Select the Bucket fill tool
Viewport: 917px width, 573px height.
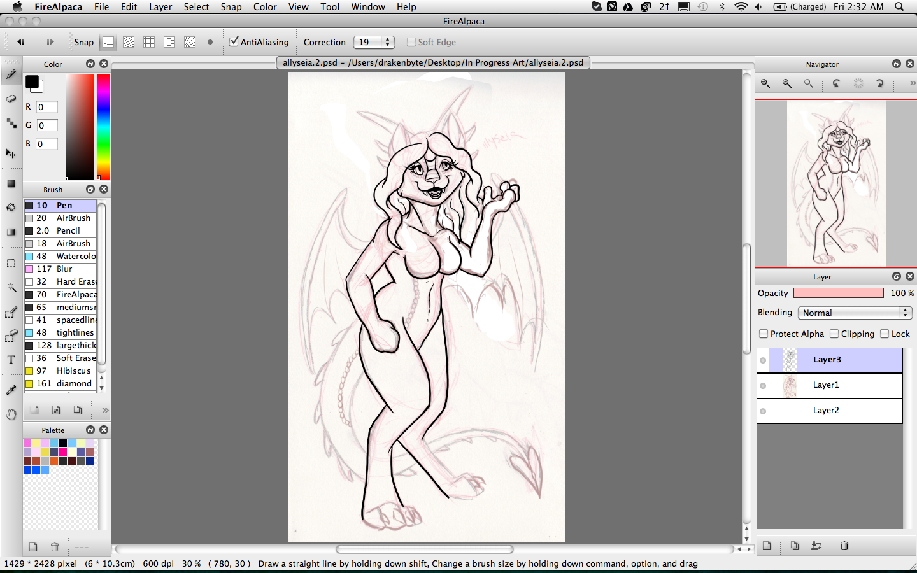tap(11, 208)
